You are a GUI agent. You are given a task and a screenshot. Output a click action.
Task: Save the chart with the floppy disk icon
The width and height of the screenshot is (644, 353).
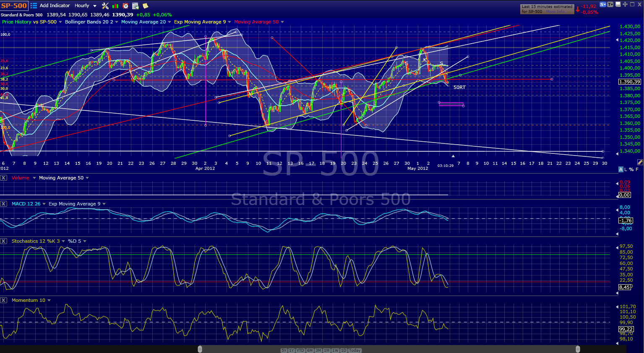tap(618, 4)
